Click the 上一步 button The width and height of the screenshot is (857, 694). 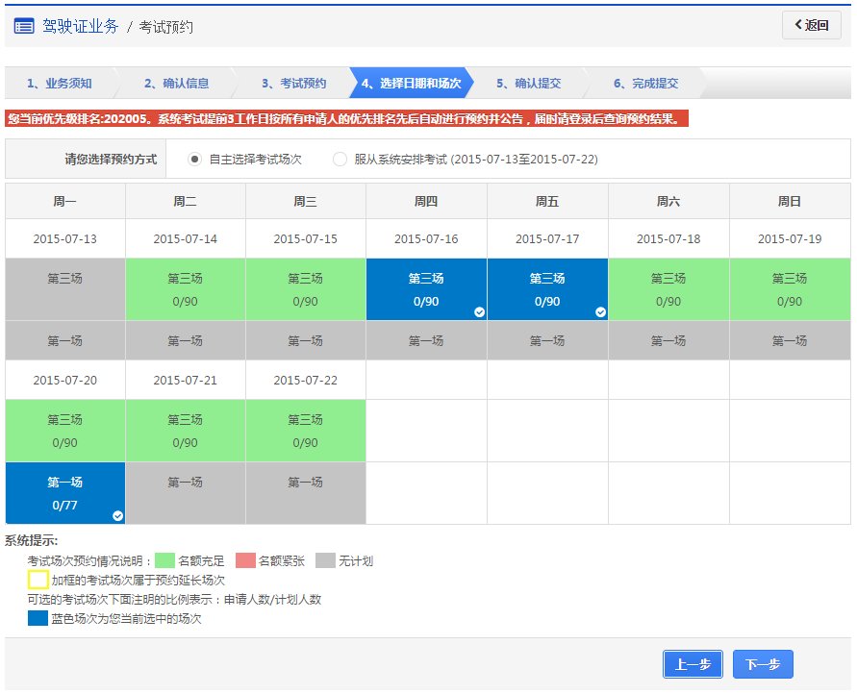692,663
